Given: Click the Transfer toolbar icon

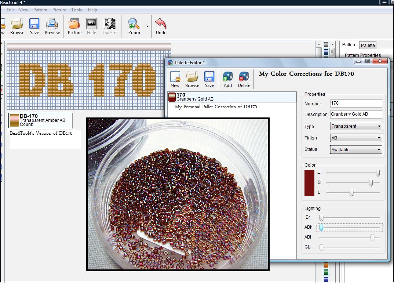Looking at the screenshot, I should tap(110, 26).
